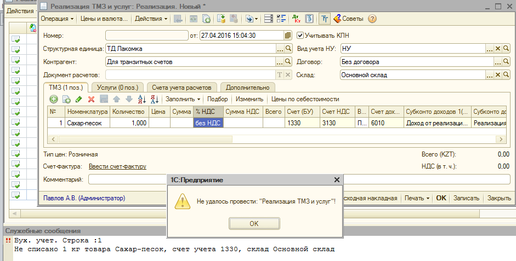Viewport: 516px width, 261px height.
Task: Open selection list for Склад field
Action: pyautogui.click(x=490, y=75)
